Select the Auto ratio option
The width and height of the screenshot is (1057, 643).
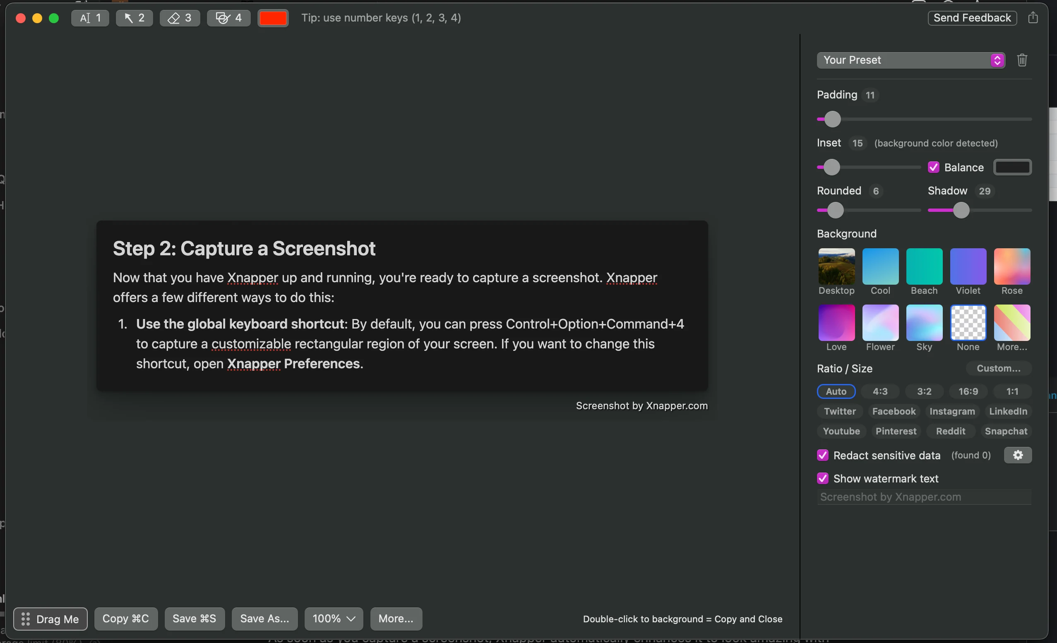836,391
